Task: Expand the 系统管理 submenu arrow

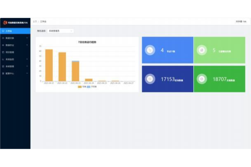Action: tap(27, 66)
